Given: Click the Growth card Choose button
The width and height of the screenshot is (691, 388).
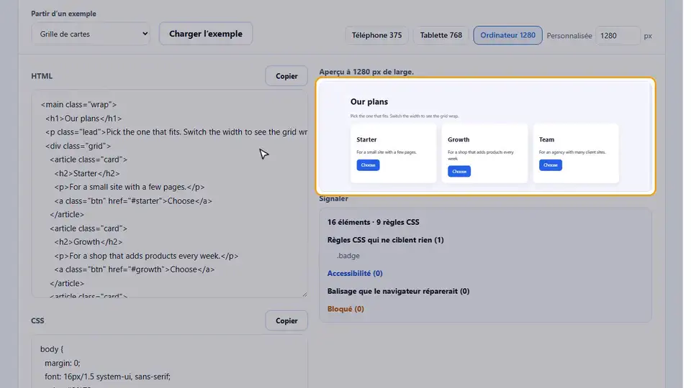Looking at the screenshot, I should pos(459,171).
